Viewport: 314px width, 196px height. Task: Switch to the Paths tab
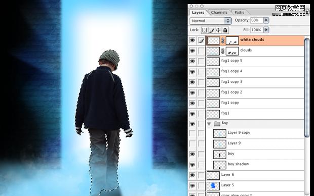(x=240, y=13)
